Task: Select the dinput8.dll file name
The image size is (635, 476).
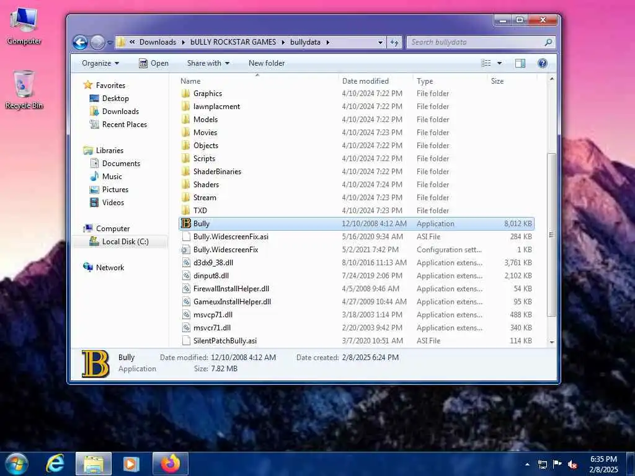Action: pyautogui.click(x=211, y=276)
